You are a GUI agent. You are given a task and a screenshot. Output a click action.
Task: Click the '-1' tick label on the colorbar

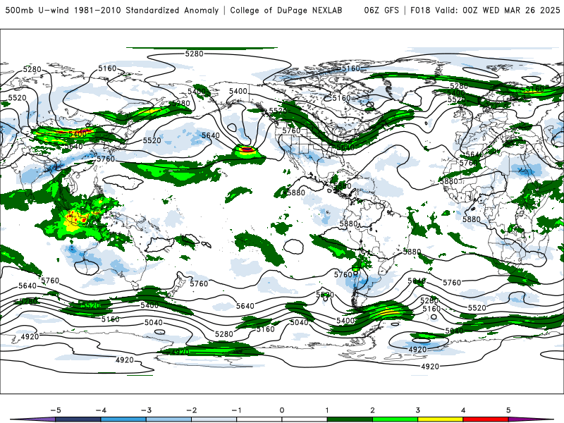(236, 410)
